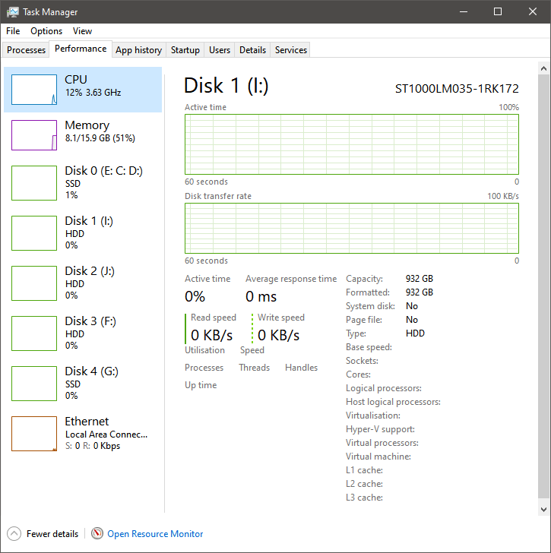The height and width of the screenshot is (553, 551).
Task: Switch to the Performance tab
Action: point(81,49)
